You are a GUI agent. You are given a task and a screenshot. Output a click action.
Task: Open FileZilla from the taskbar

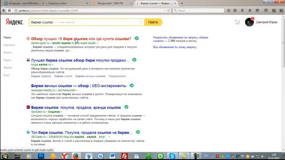click(x=125, y=156)
